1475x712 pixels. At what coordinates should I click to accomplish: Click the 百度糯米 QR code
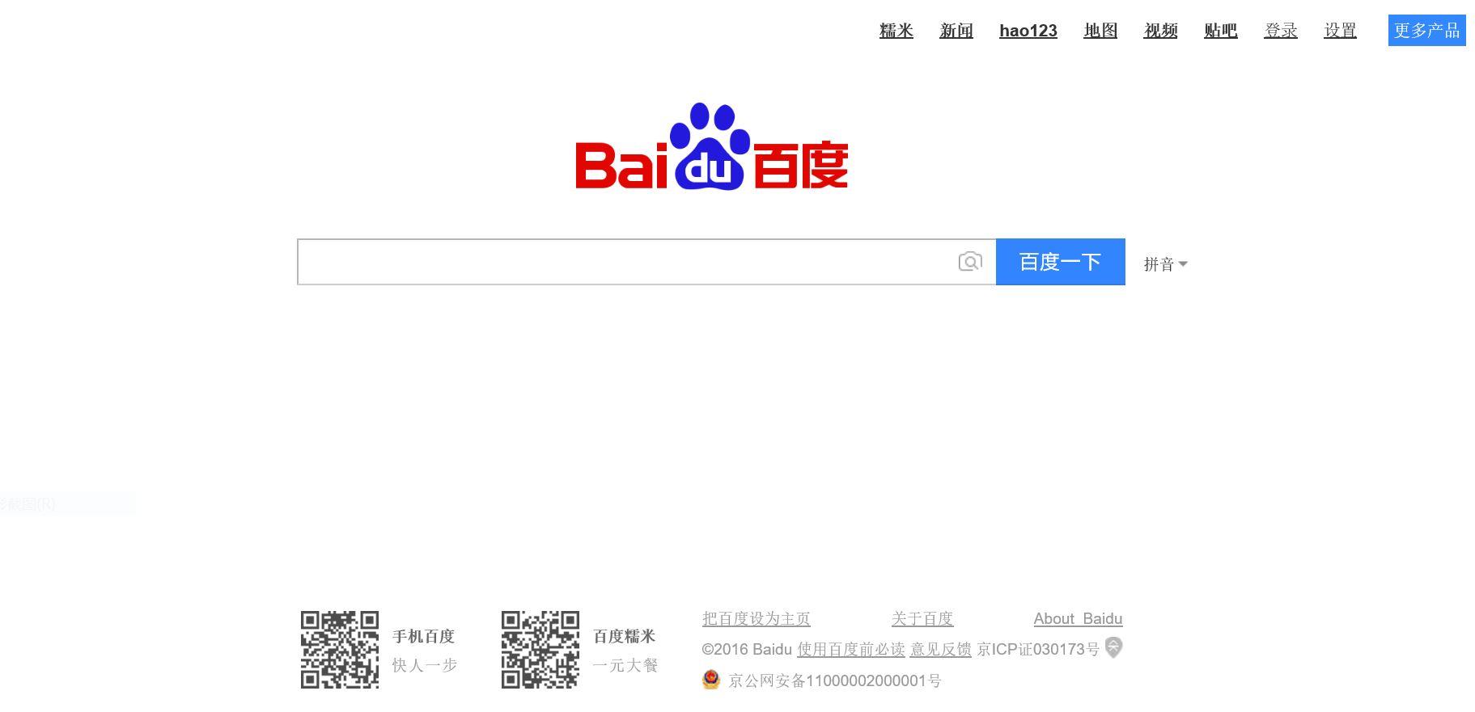tap(540, 650)
